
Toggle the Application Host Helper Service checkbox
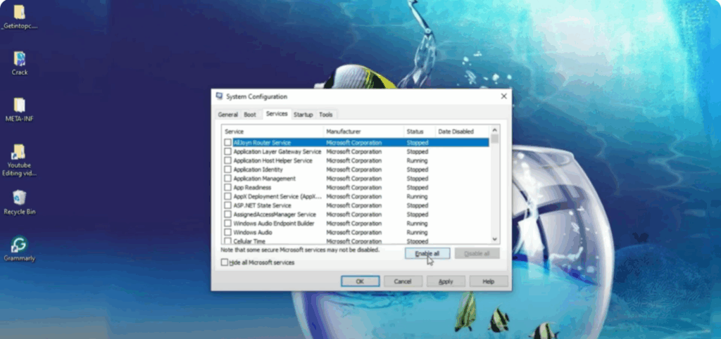[x=227, y=161]
